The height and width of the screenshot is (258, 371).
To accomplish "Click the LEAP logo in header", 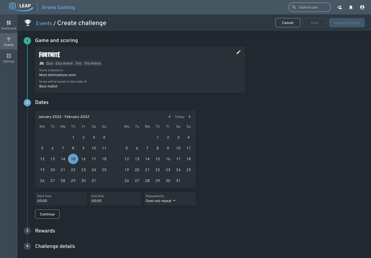I will click(x=20, y=7).
